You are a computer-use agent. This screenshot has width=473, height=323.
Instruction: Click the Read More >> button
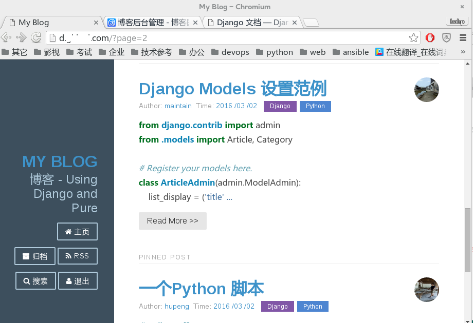173,221
